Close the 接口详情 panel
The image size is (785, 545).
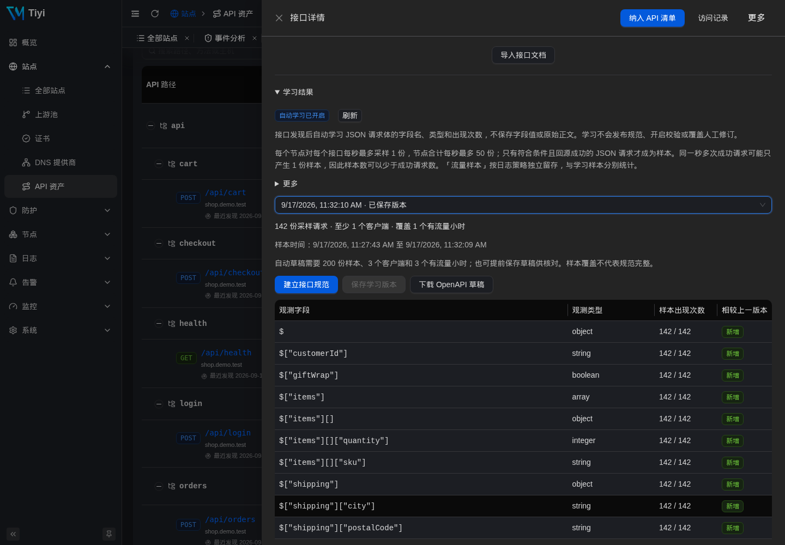279,18
